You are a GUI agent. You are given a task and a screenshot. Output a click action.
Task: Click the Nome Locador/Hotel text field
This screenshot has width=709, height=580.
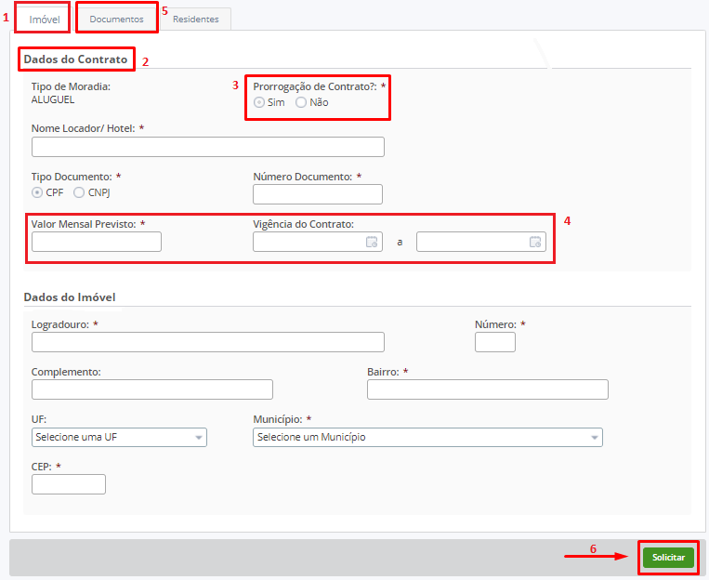click(207, 147)
